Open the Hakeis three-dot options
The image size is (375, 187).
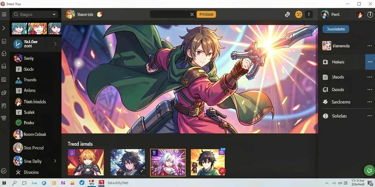pyautogui.click(x=370, y=62)
